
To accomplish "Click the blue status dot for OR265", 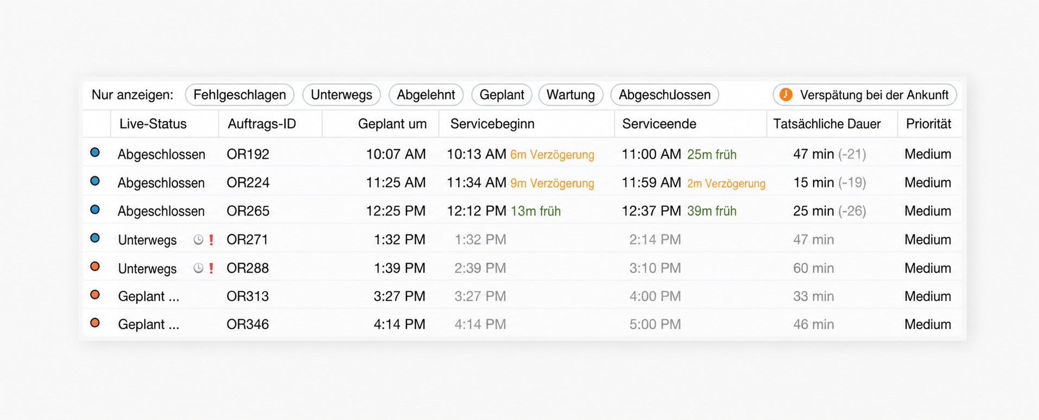I will click(x=95, y=209).
